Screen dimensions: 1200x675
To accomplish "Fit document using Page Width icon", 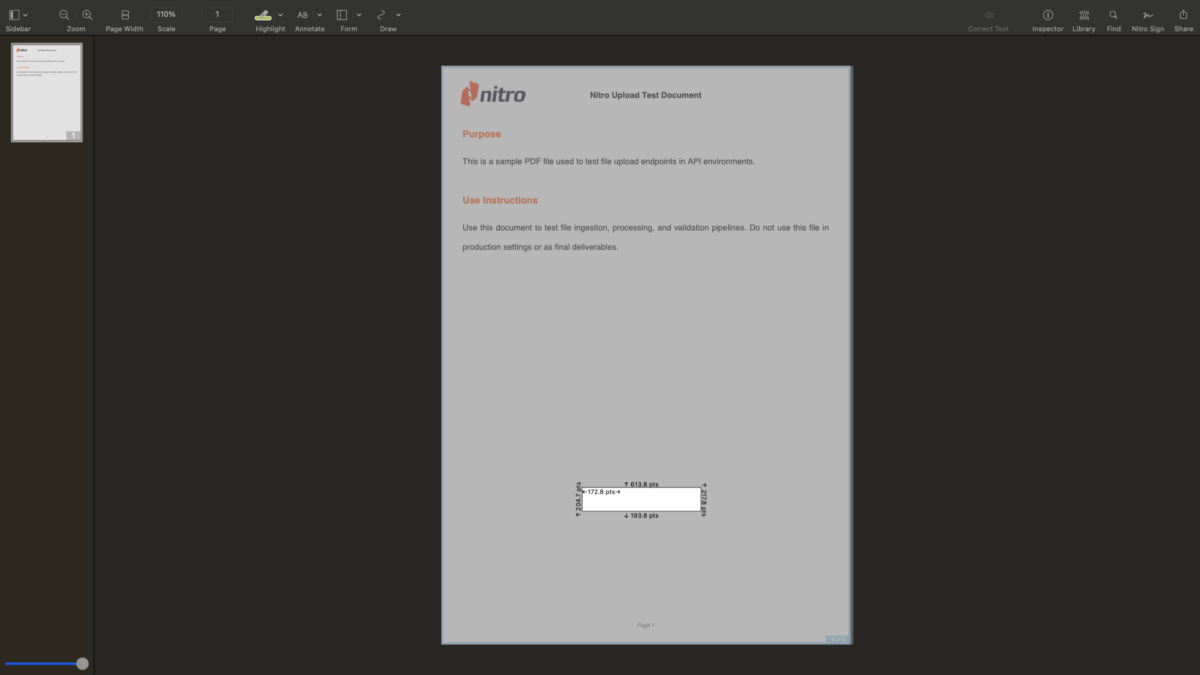I will [x=125, y=15].
